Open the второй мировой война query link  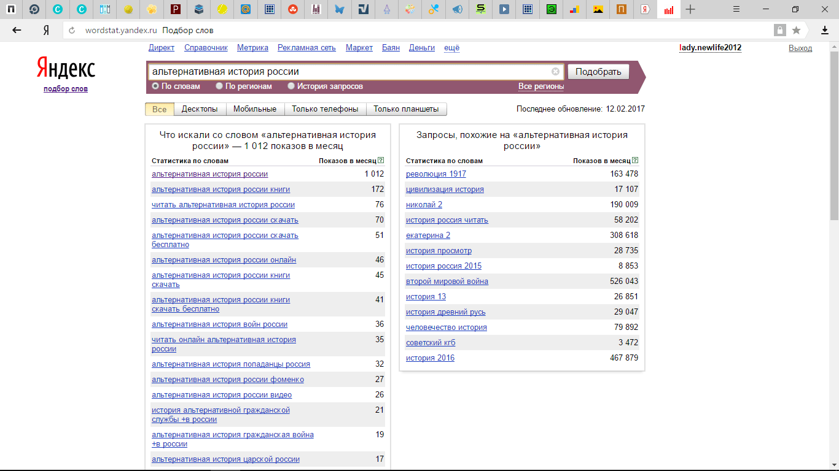click(447, 281)
